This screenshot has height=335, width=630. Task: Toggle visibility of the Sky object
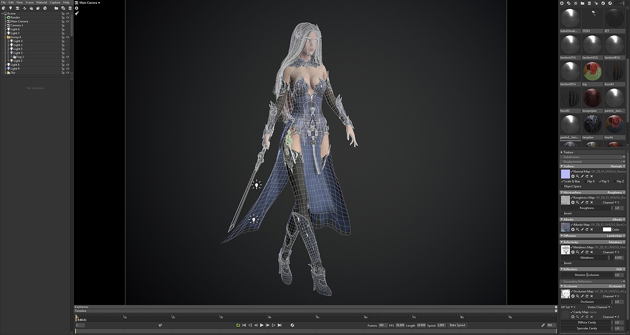click(x=67, y=72)
